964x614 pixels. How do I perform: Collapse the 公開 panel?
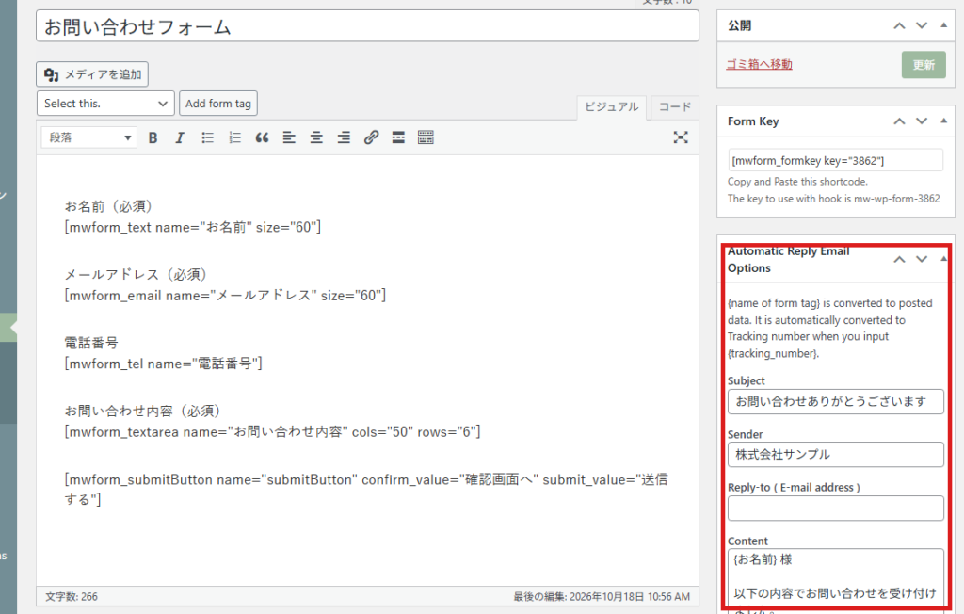tap(943, 25)
